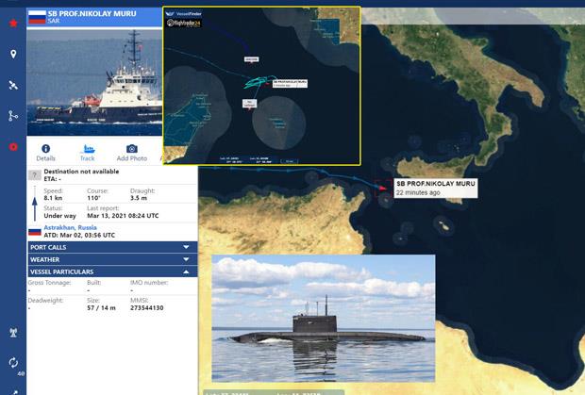This screenshot has width=585, height=395.
Task: Click the antenna station icon
Action: tap(13, 332)
